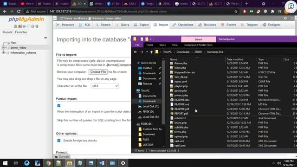297x167 pixels.
Task: Click the Extract contextual tab in File Explorer
Action: [x=199, y=39]
